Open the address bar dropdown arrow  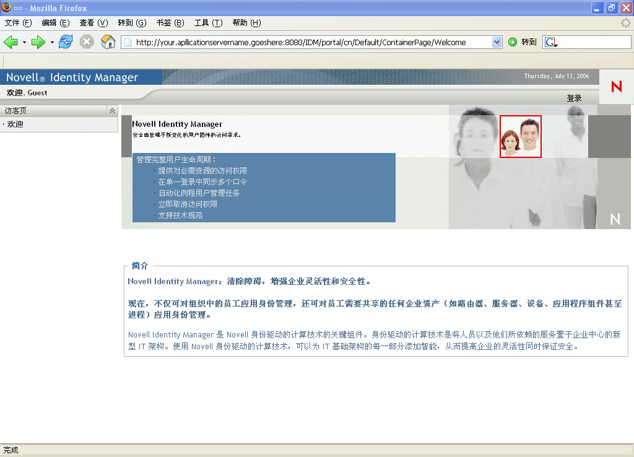click(495, 41)
